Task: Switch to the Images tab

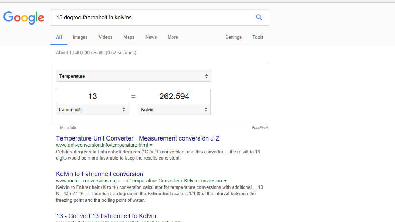Action: pyautogui.click(x=80, y=37)
